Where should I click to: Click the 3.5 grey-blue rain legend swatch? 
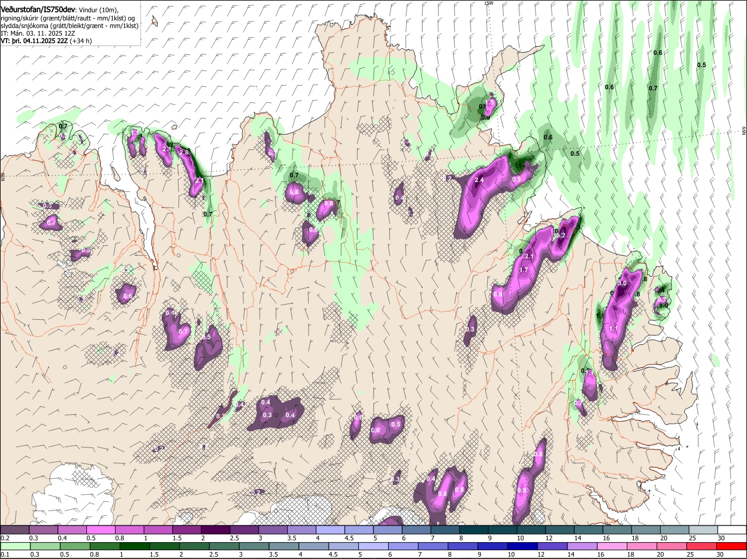(285, 546)
